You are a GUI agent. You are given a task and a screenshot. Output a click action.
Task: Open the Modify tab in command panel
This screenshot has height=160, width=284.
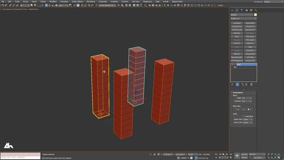pyautogui.click(x=237, y=10)
